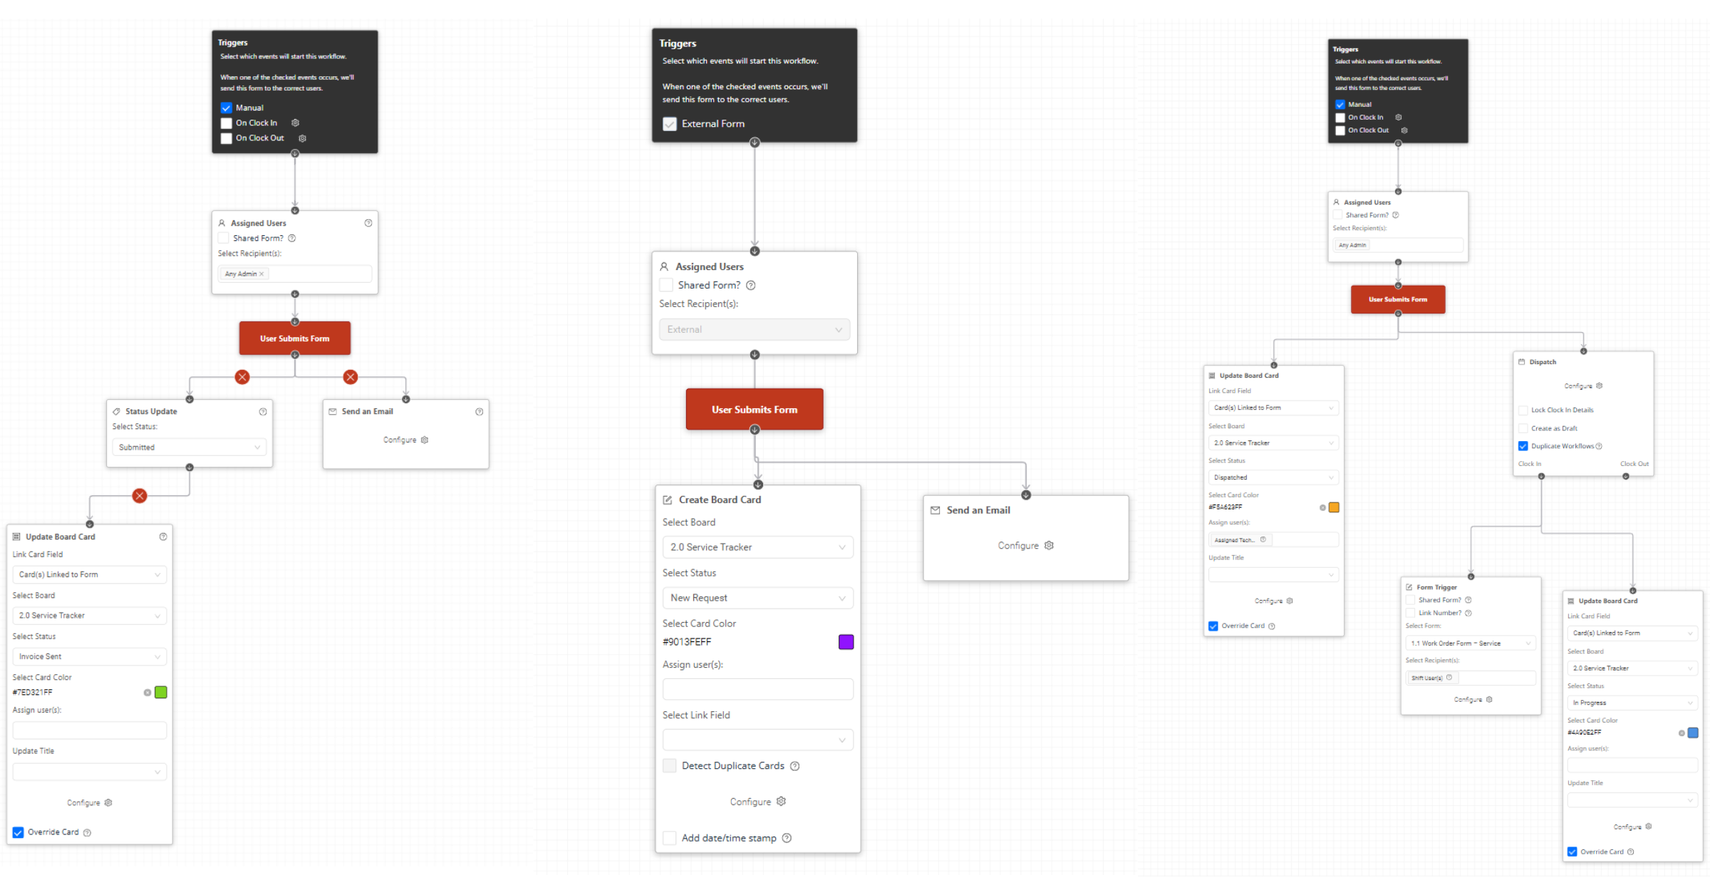
Task: Click Add date/time stamp help icon
Action: point(787,838)
